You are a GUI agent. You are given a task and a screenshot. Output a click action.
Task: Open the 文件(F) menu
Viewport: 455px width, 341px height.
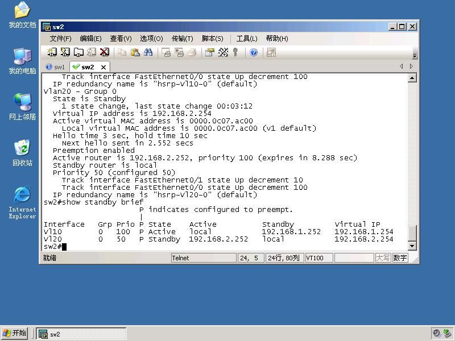[x=60, y=39]
